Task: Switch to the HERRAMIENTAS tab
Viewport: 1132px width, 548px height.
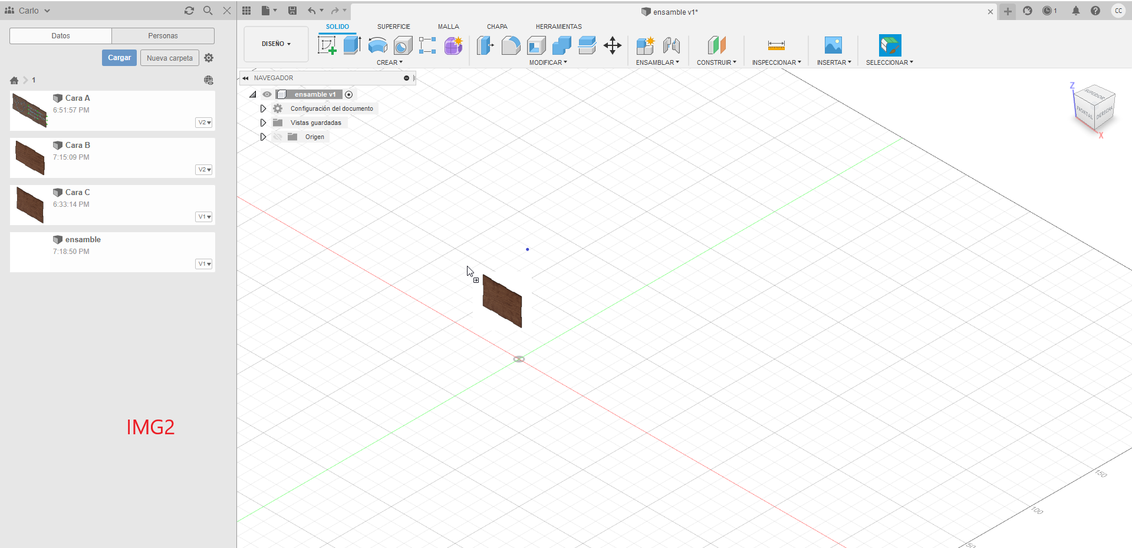Action: (x=558, y=27)
